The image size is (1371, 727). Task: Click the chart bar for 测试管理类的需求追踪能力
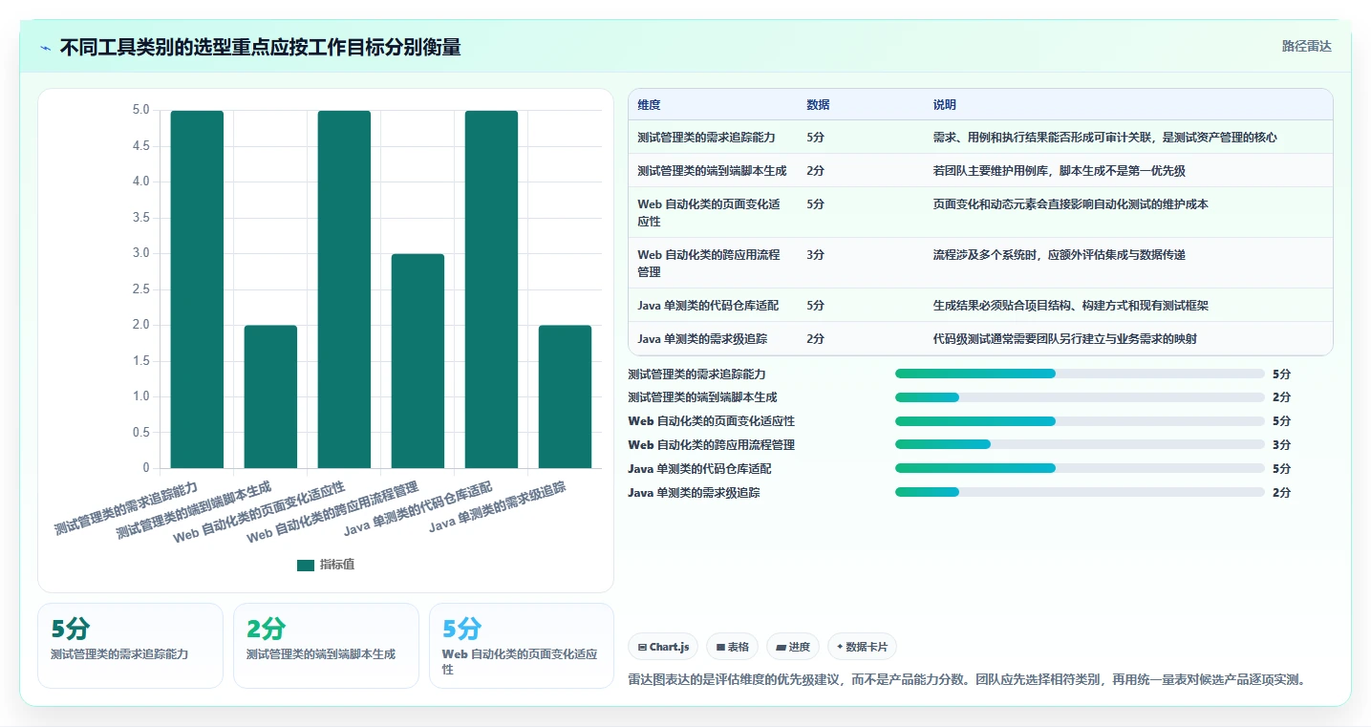click(x=197, y=289)
